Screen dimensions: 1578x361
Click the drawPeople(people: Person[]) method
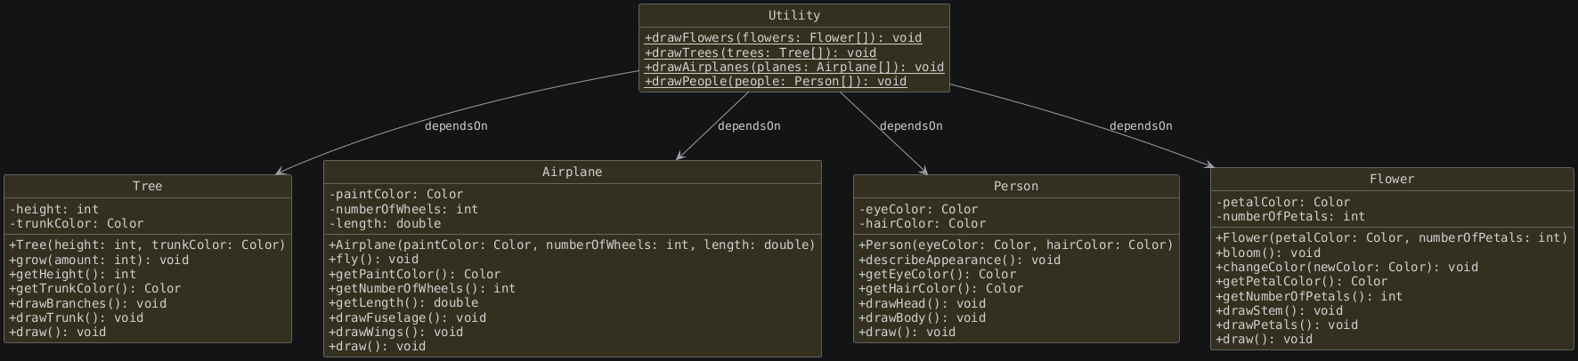[776, 81]
